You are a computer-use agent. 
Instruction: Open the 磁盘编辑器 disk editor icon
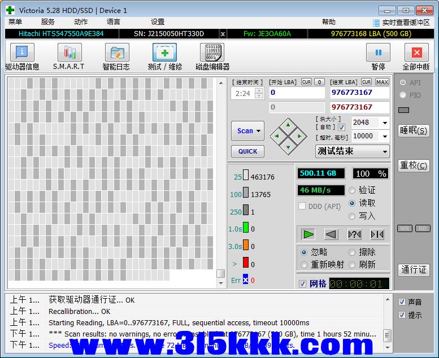click(212, 53)
